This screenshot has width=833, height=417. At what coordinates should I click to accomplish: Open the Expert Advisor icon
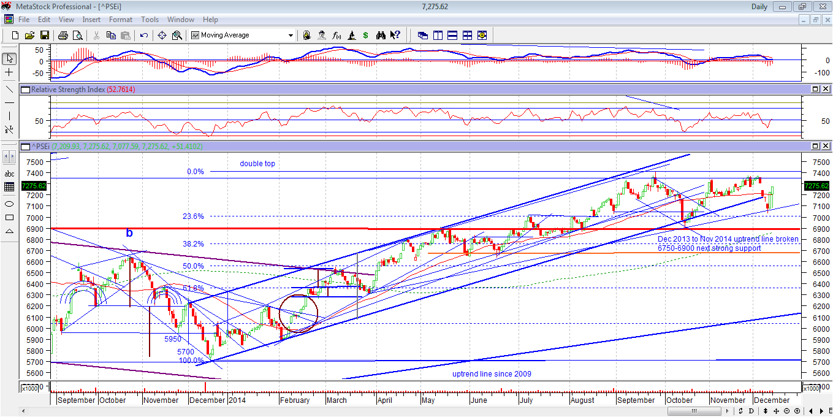(x=321, y=35)
